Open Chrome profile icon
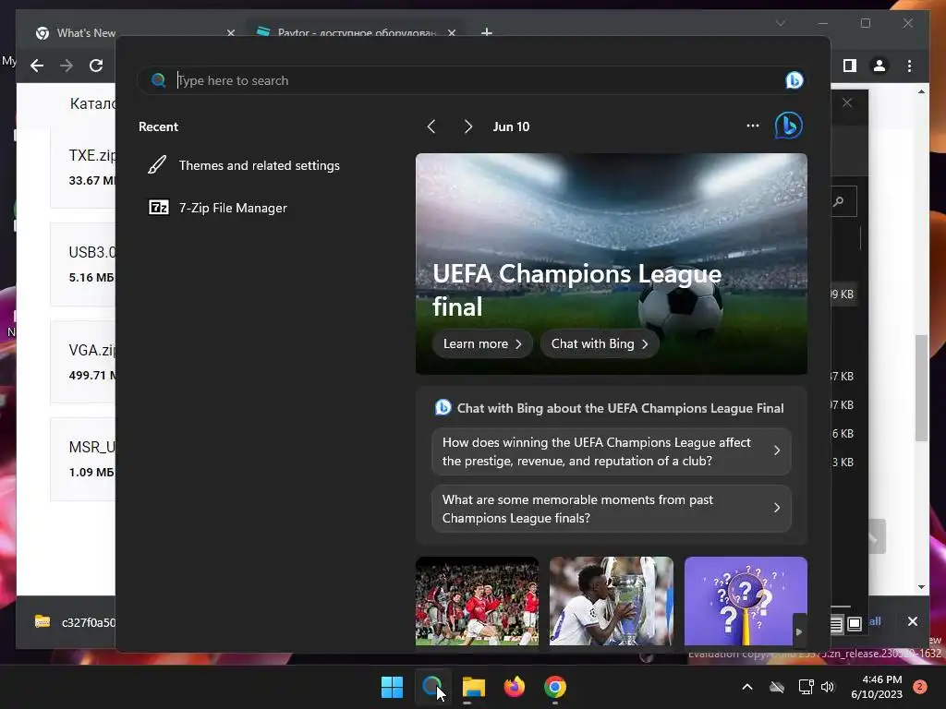 click(879, 66)
